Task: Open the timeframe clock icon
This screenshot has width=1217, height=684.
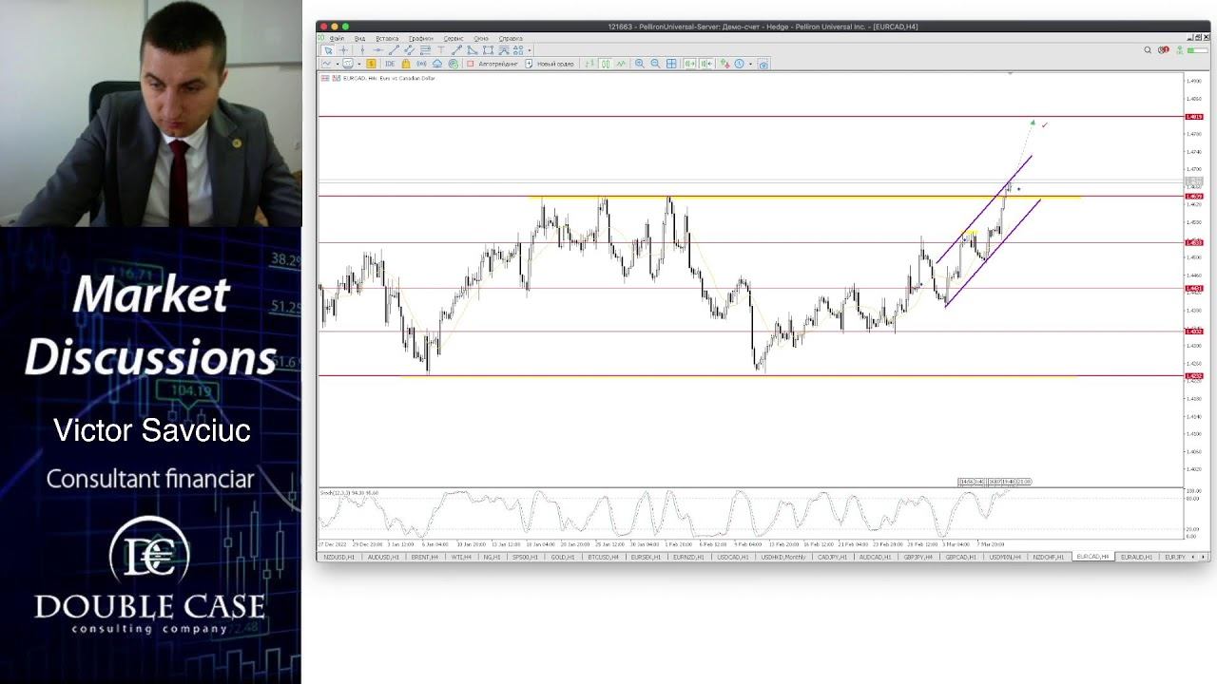Action: 739,64
